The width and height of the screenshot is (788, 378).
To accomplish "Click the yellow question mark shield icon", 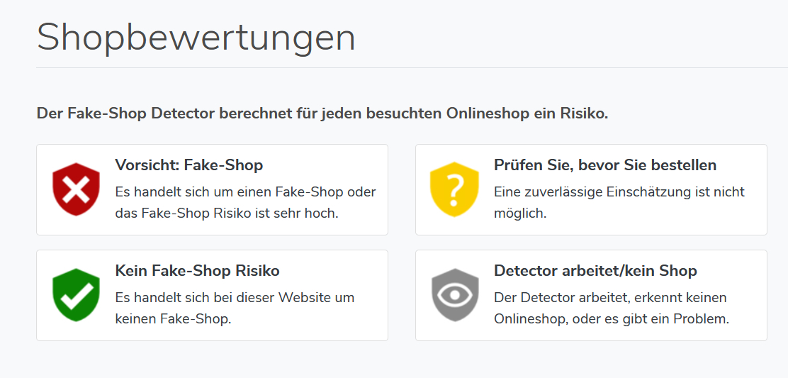I will 455,189.
